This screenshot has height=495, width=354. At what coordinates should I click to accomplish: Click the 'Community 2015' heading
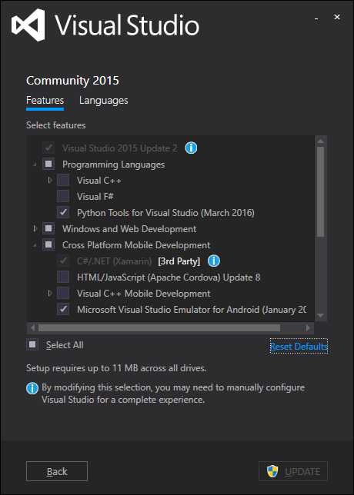(72, 81)
